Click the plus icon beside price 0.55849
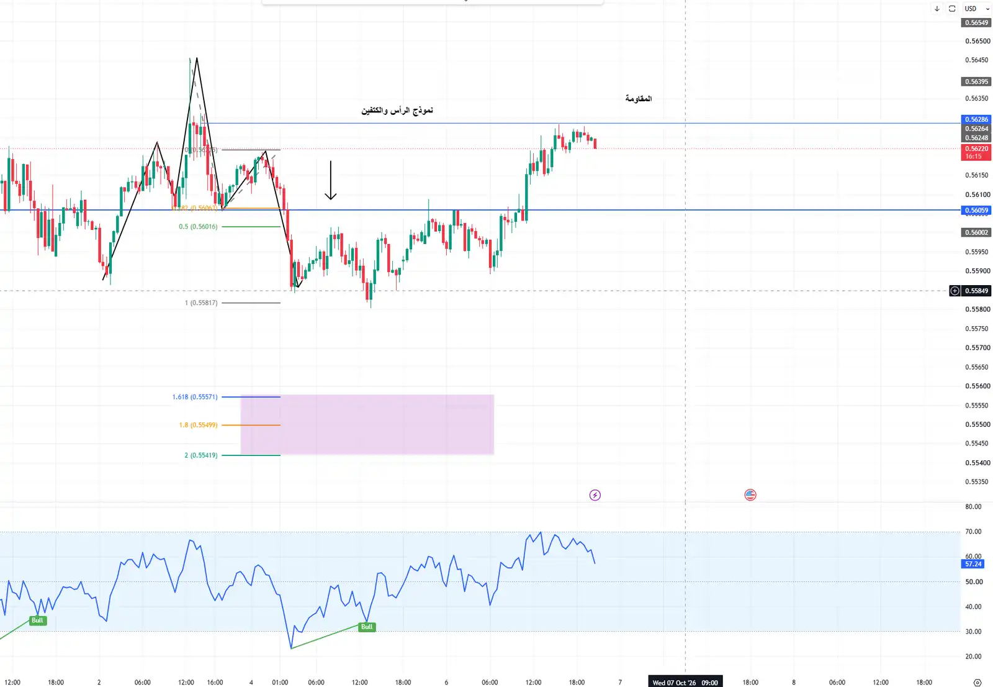This screenshot has width=993, height=687. [x=955, y=291]
